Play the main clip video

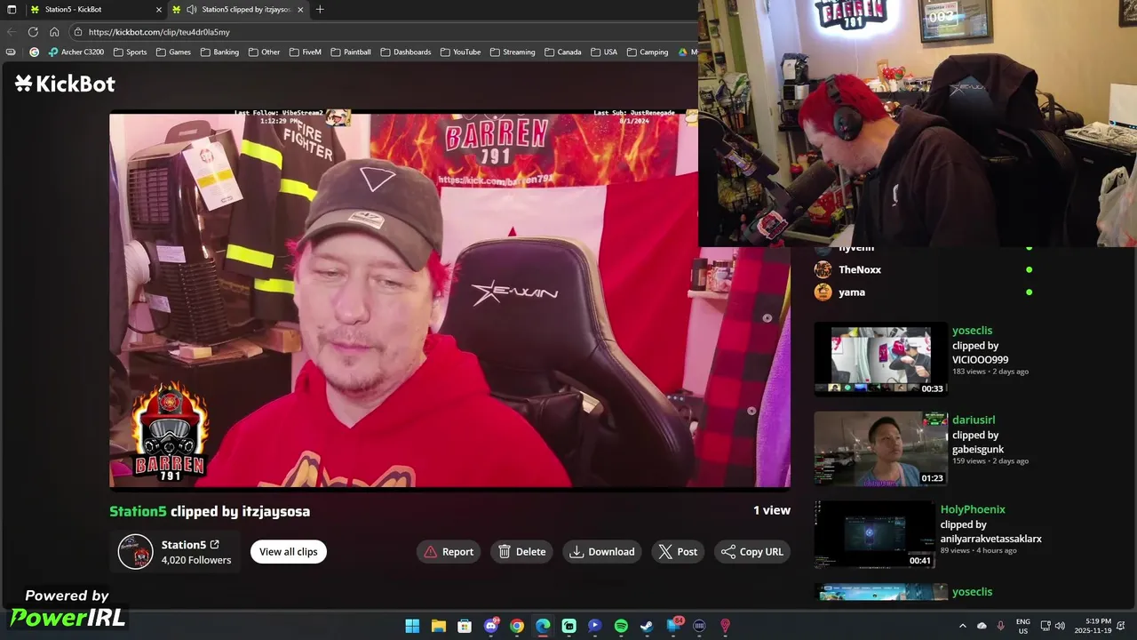point(449,300)
